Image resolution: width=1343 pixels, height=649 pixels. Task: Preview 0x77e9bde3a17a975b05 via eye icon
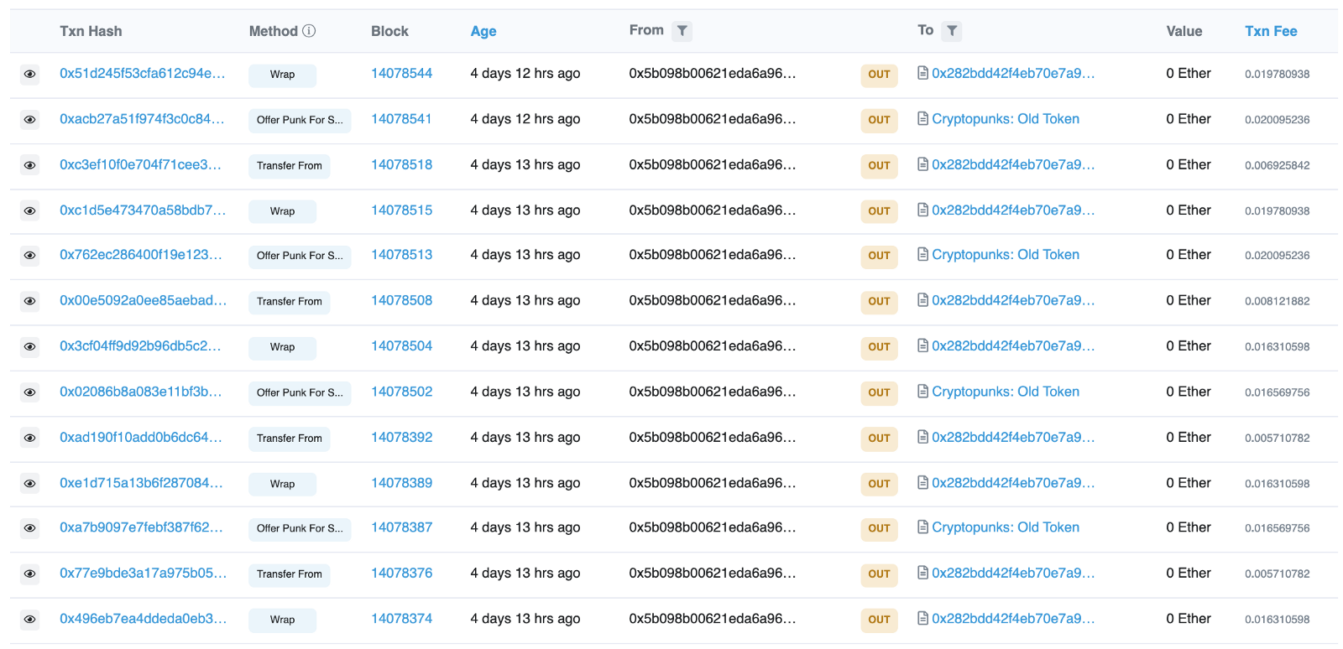pos(29,574)
